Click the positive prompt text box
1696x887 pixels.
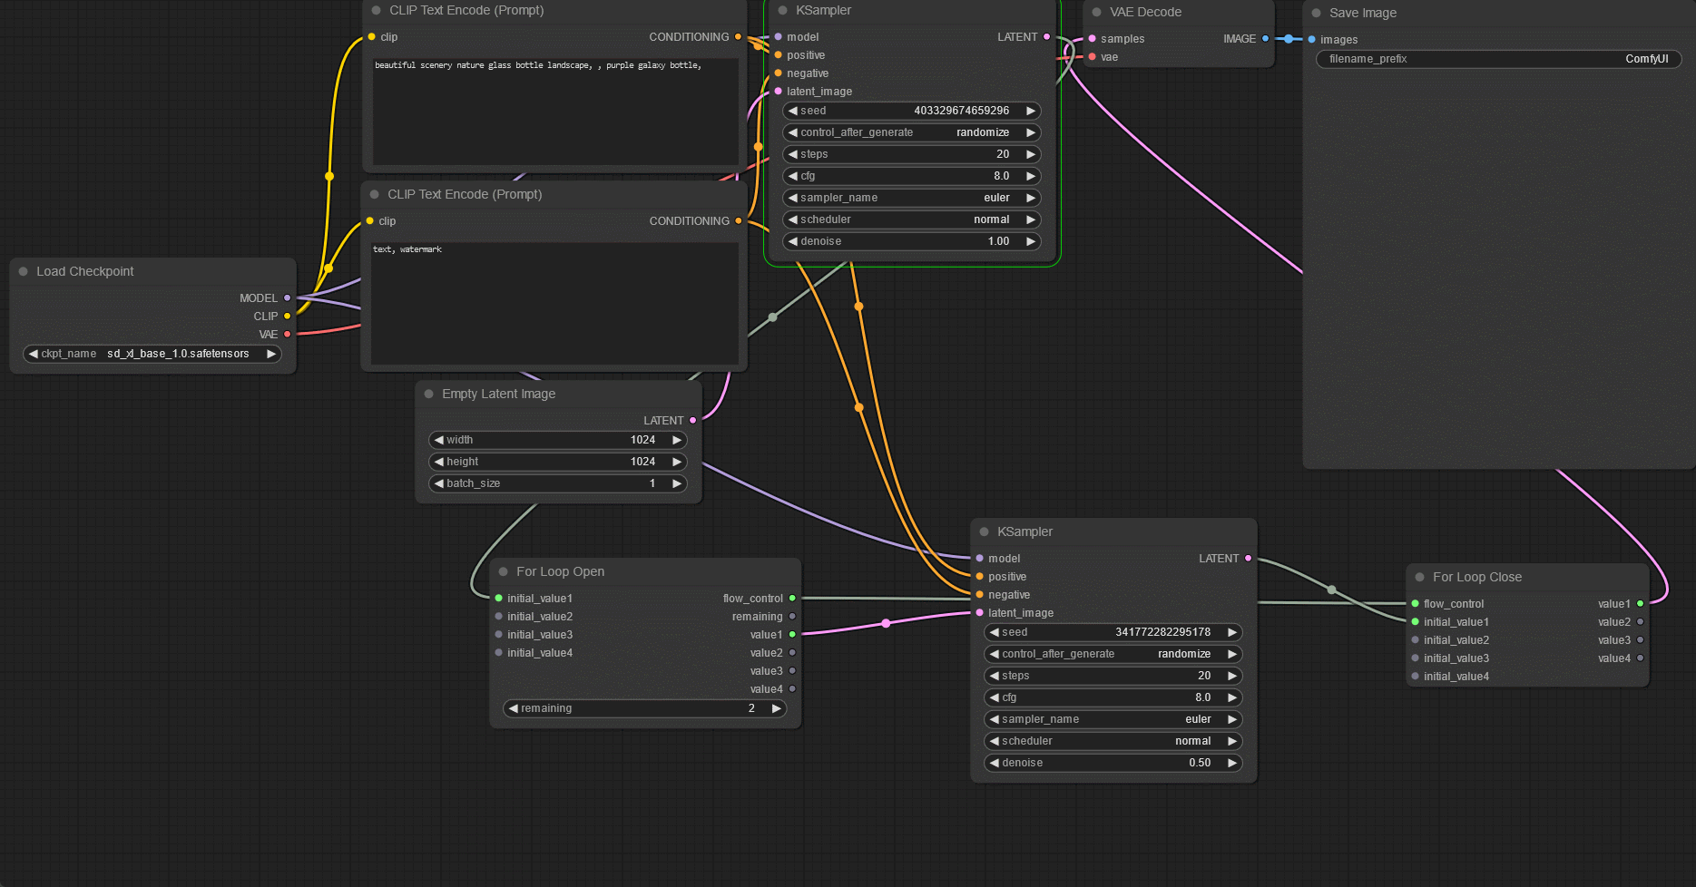coord(555,111)
